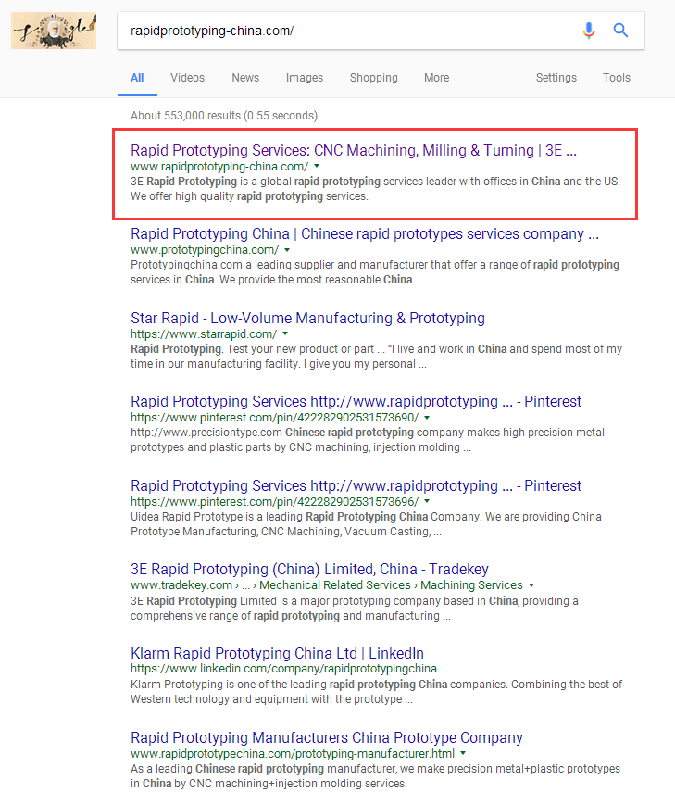Click the rapidprototypechina.com/prototyping-manufacturer.html URL text

tap(293, 754)
